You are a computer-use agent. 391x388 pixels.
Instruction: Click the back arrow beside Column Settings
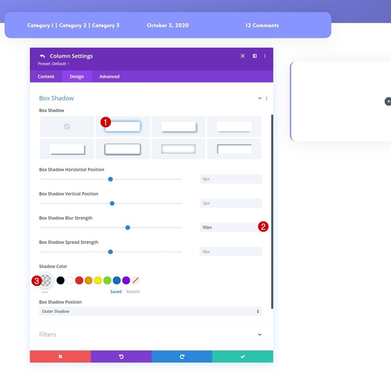[42, 56]
